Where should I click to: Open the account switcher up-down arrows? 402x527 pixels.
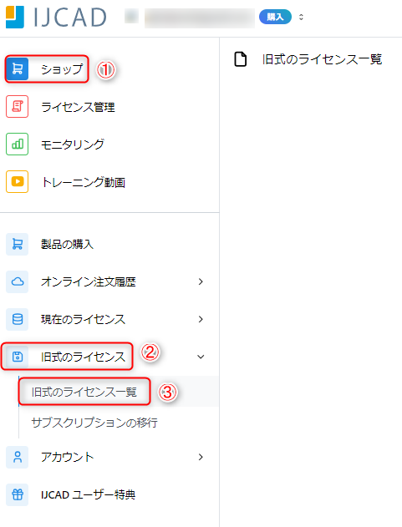(301, 17)
